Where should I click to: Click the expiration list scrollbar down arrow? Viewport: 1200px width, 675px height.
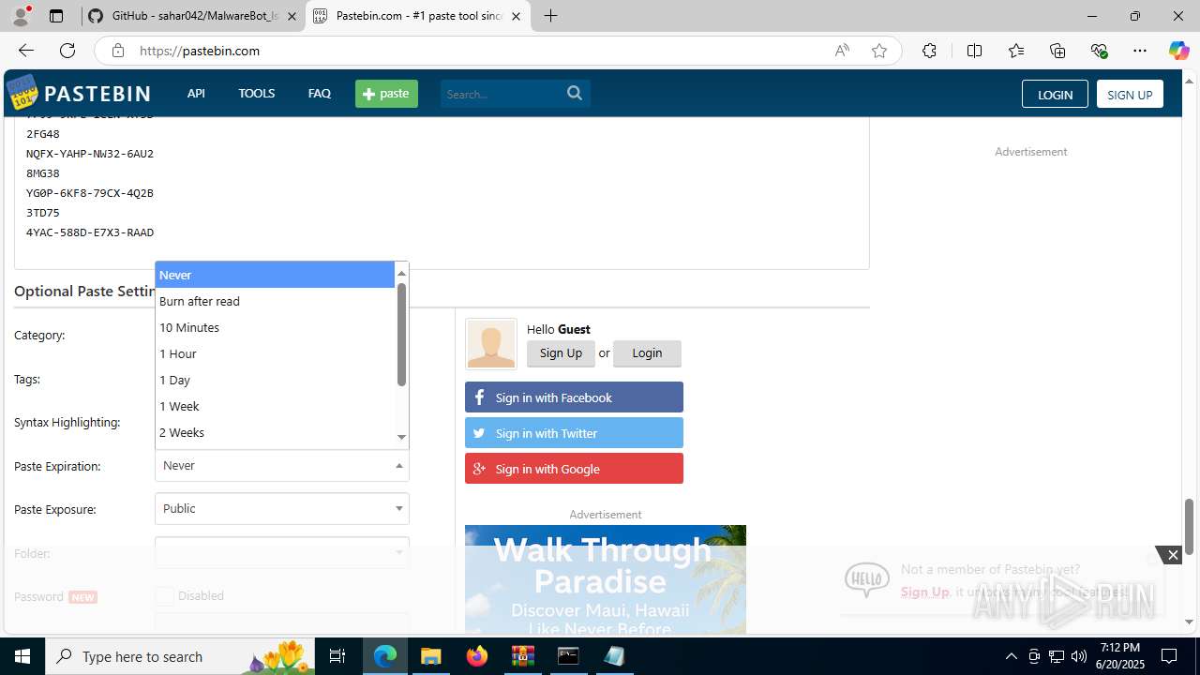pyautogui.click(x=402, y=437)
